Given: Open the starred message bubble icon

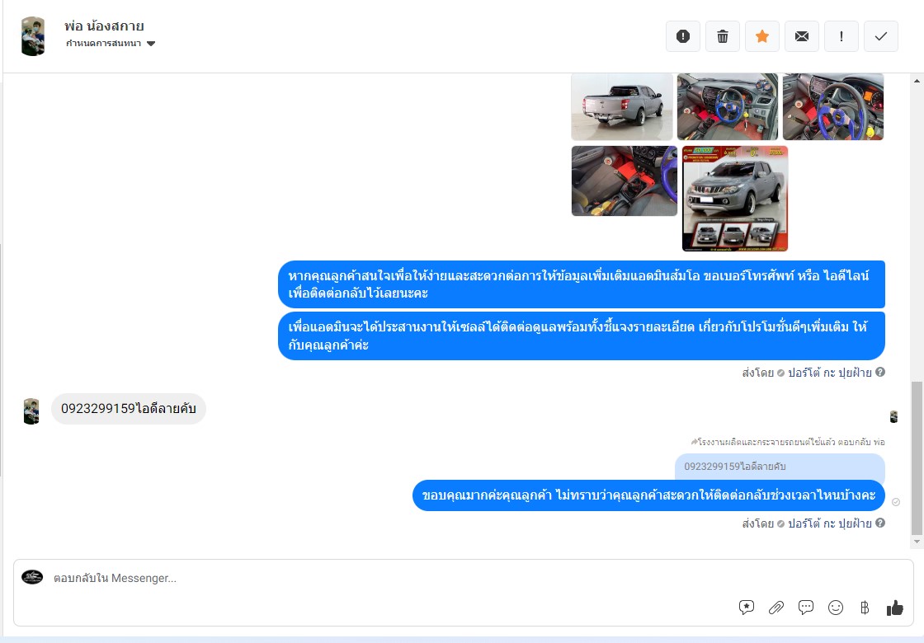Looking at the screenshot, I should click(747, 608).
